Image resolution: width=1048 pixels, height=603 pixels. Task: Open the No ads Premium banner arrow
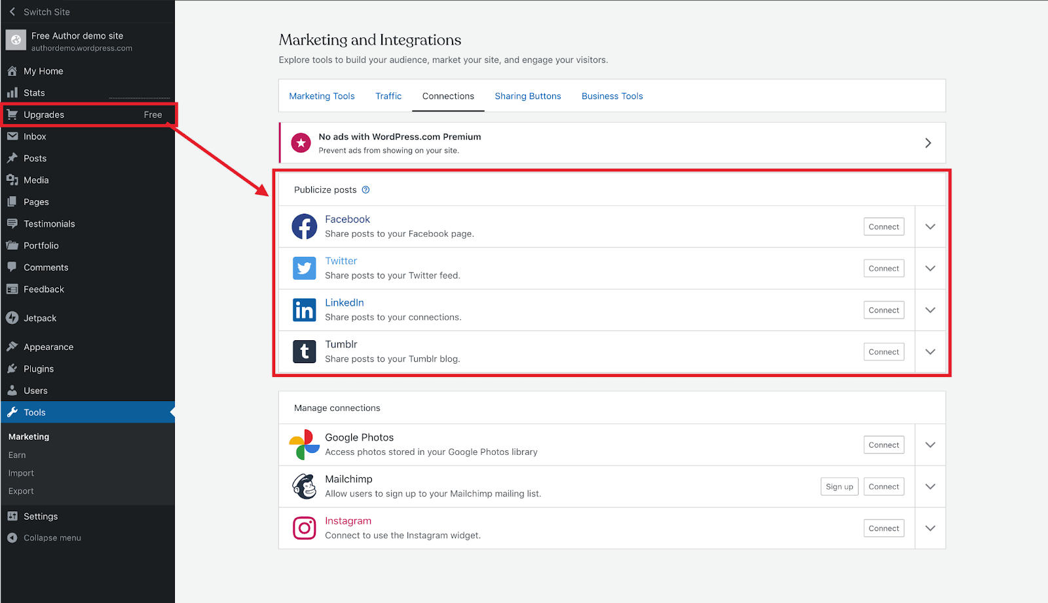coord(928,143)
